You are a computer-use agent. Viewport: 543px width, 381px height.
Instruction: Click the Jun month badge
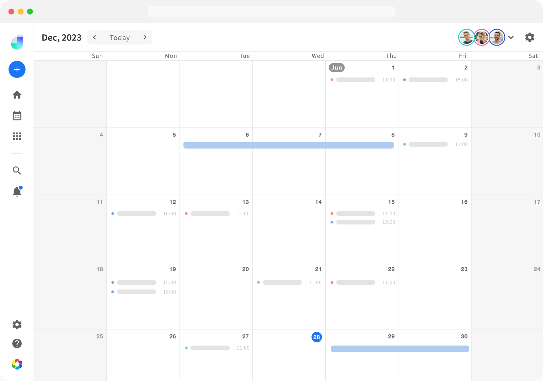click(x=336, y=68)
